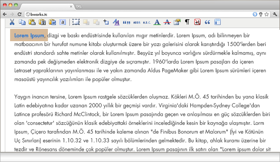Click the absolute positioning plus-square icon

click(106, 22)
